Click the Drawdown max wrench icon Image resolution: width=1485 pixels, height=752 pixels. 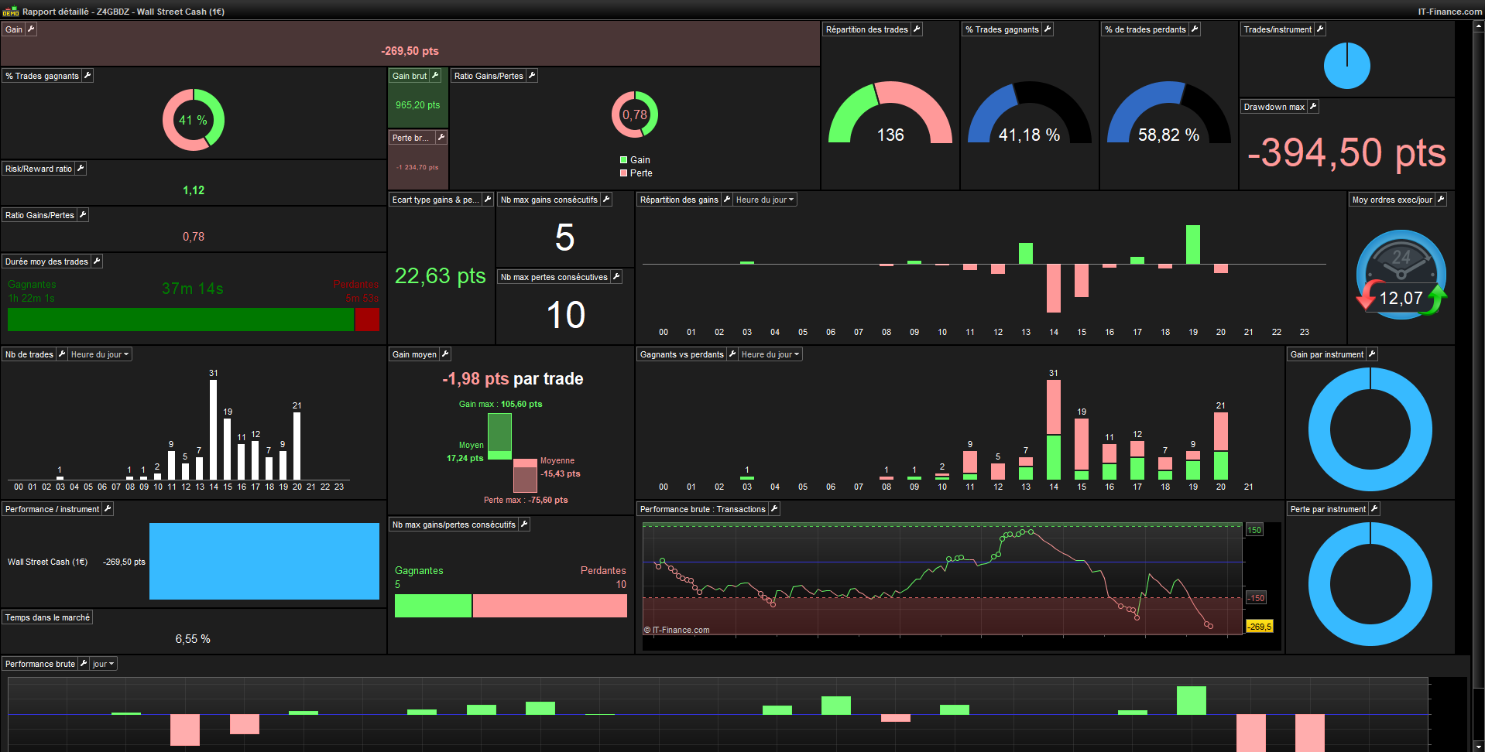1313,107
